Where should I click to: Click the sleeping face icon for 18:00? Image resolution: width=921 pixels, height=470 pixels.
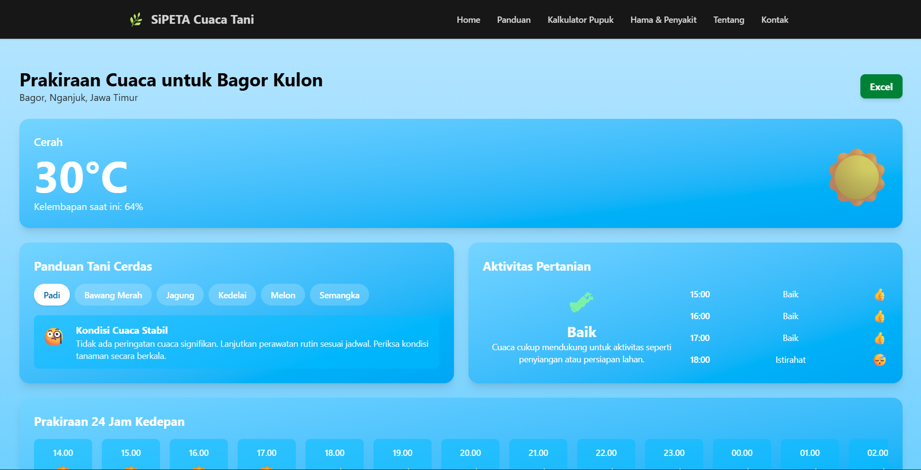[879, 360]
